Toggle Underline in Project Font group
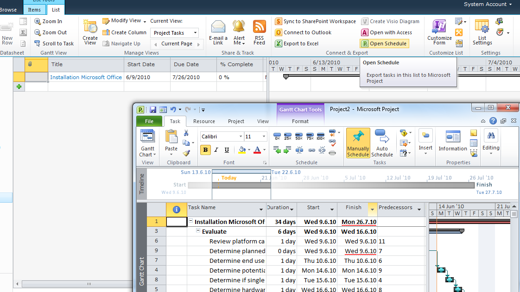Viewport: 520px width, 292px height. [x=227, y=150]
